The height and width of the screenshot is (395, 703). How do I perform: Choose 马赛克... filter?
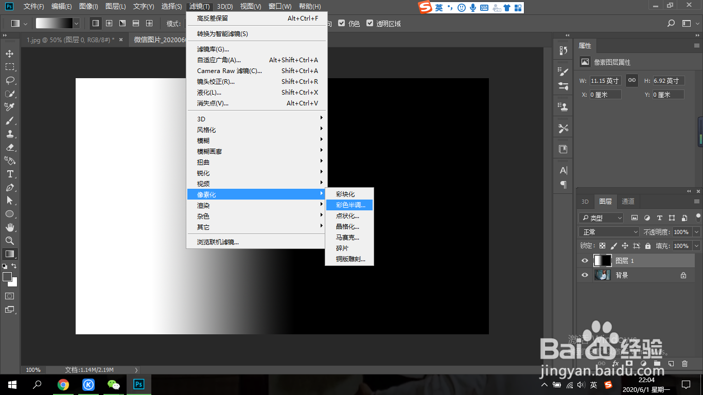(349, 237)
